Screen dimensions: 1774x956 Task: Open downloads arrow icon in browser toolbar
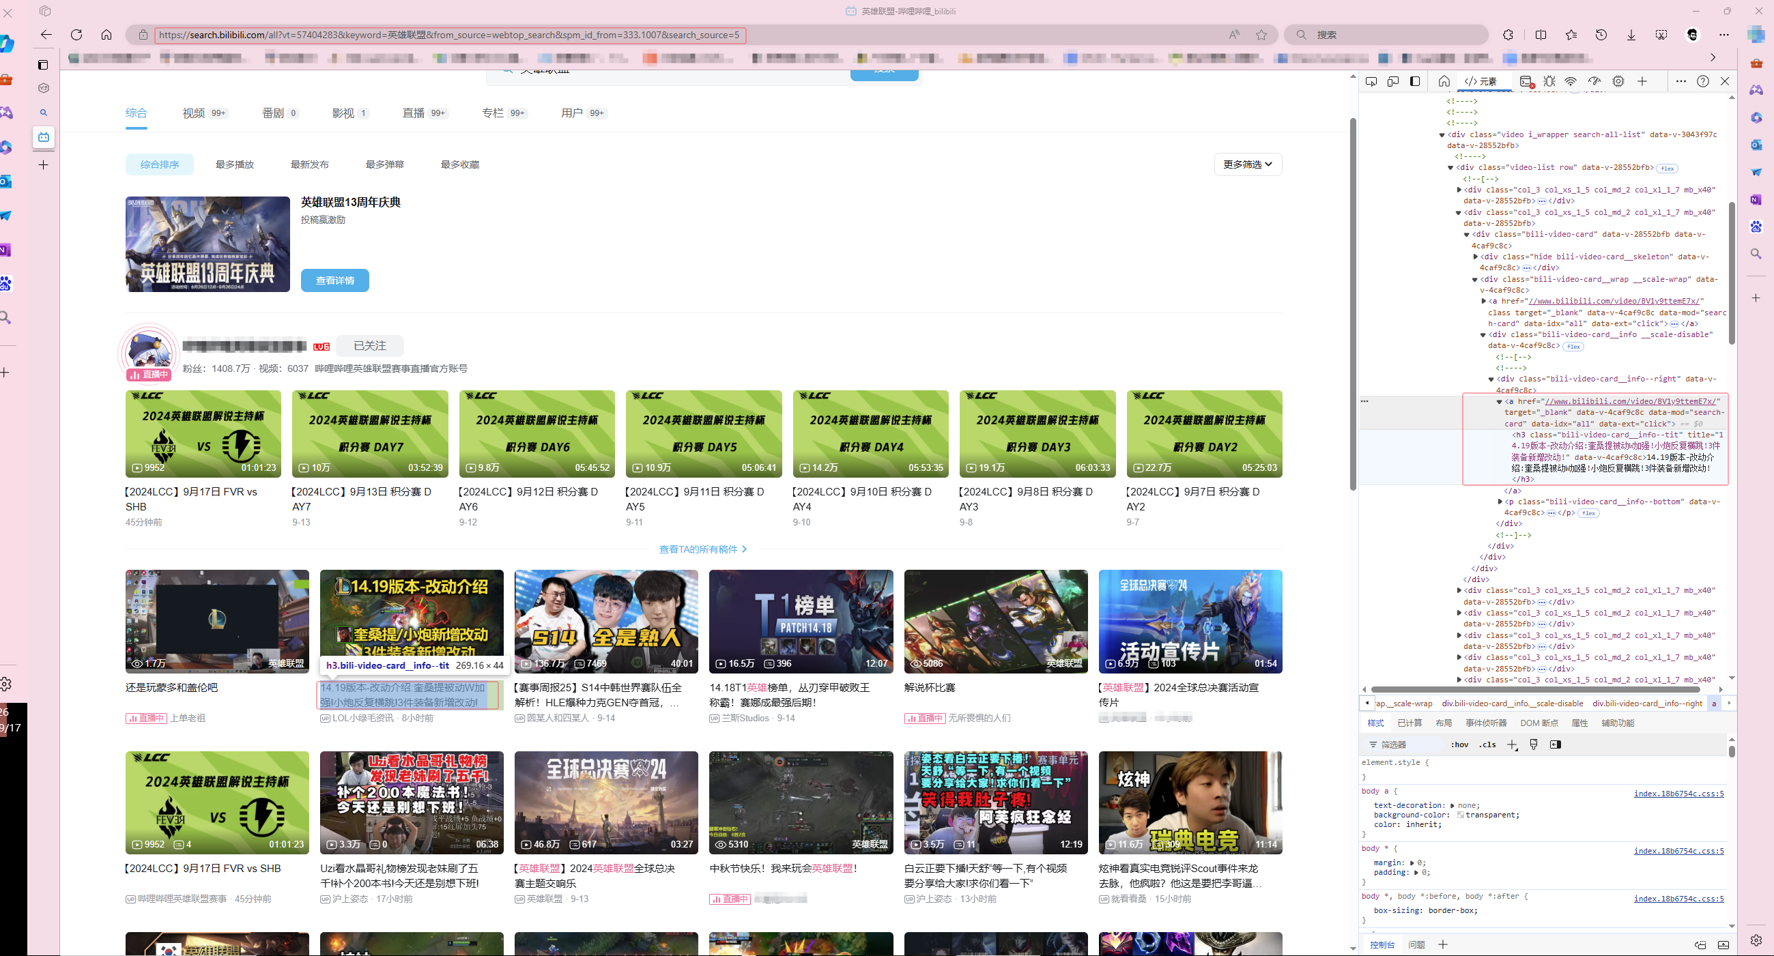[1631, 34]
